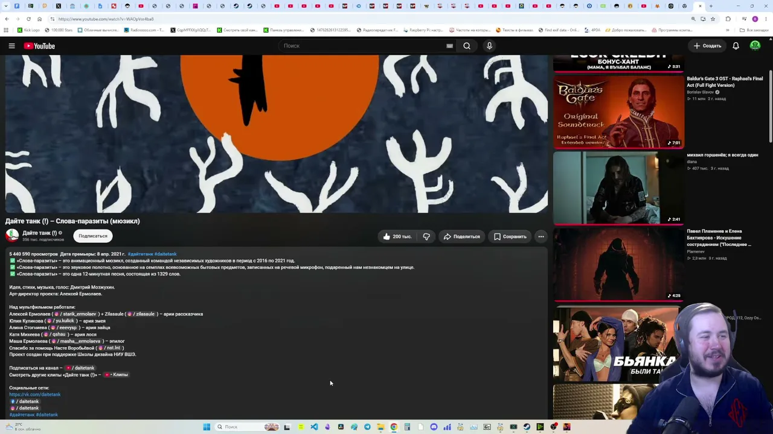773x434 pixels.
Task: Open the Все закладки bookmarks folder
Action: [754, 30]
